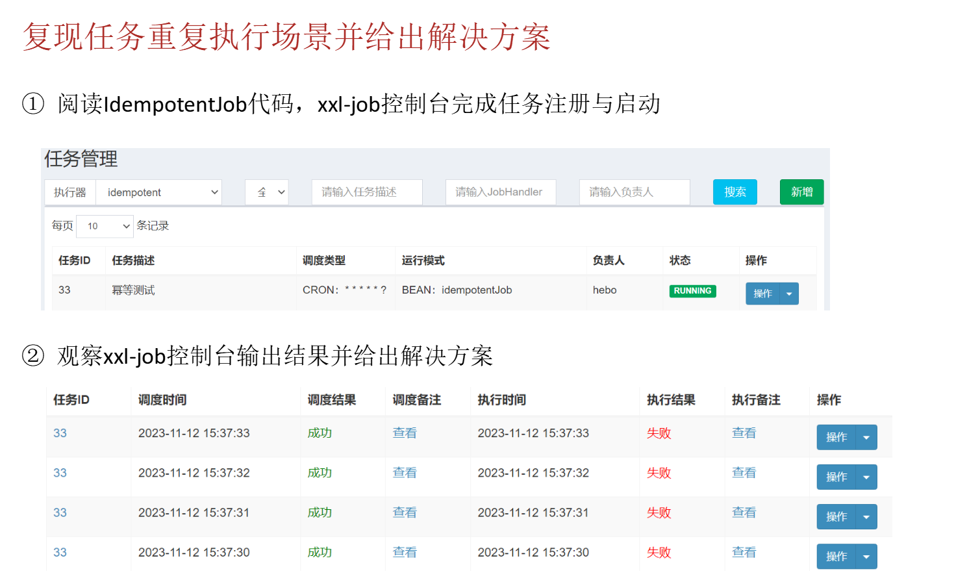View 执行备注 查看 for 15:37:31 row

coord(744,512)
